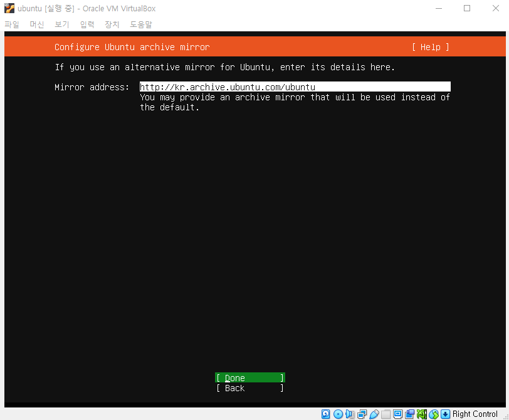Click the mouse integration status icon
This screenshot has height=420, width=509.
pos(434,414)
